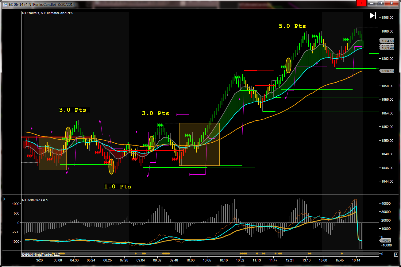401x267 pixels.
Task: Click the skip-to-end arrow icon on chart
Action: (x=373, y=16)
